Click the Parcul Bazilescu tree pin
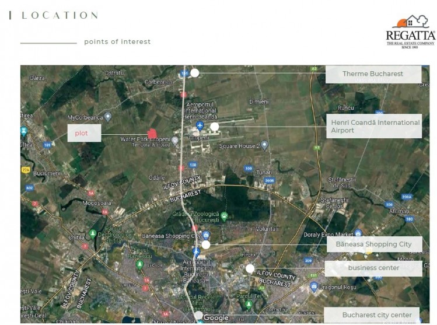This screenshot has width=437, height=325. (x=139, y=264)
